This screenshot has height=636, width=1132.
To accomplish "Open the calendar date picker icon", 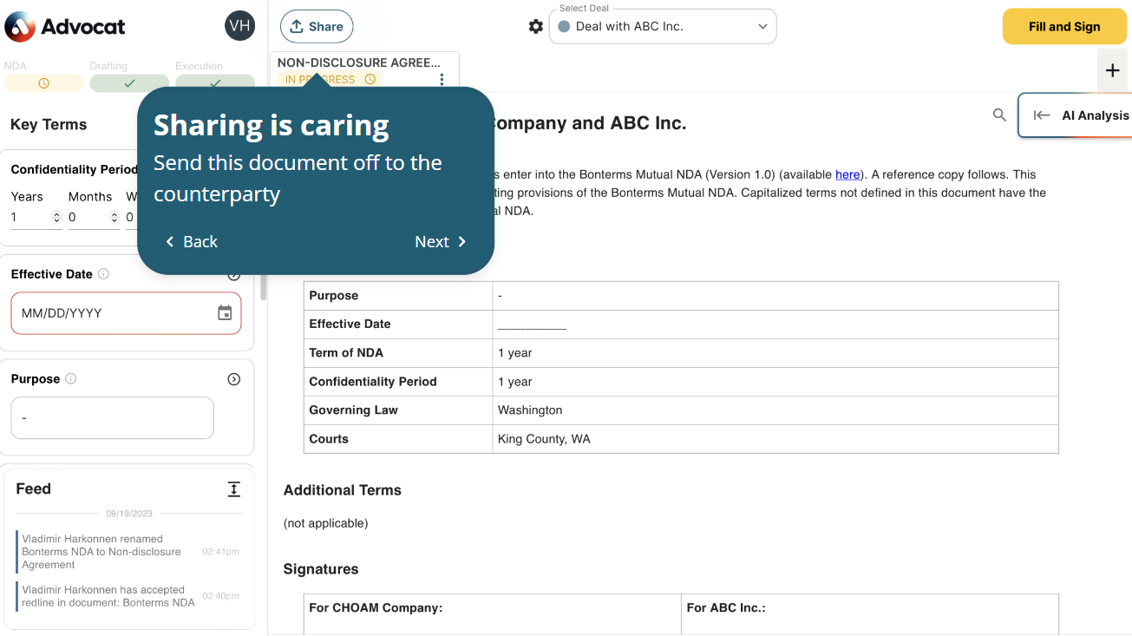I will (225, 313).
